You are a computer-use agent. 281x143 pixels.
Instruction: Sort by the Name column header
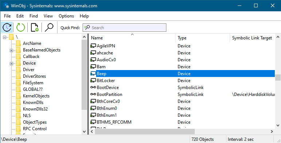pos(132,38)
